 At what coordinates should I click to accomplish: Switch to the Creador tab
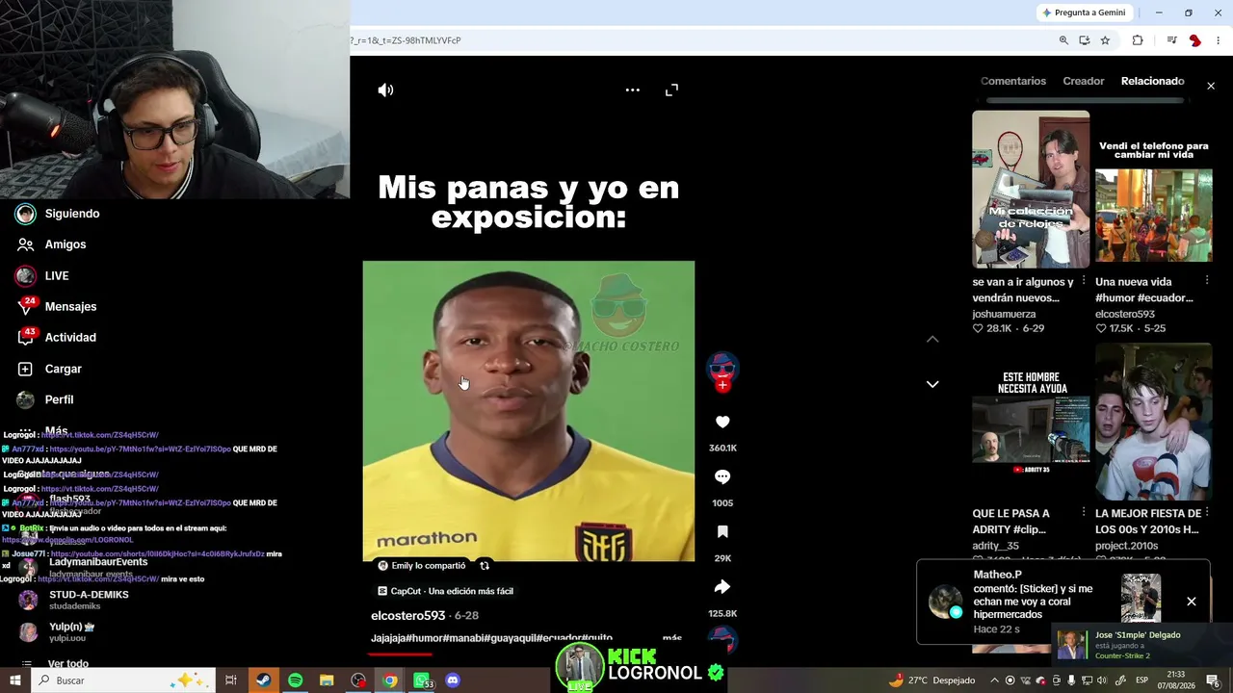click(1084, 81)
